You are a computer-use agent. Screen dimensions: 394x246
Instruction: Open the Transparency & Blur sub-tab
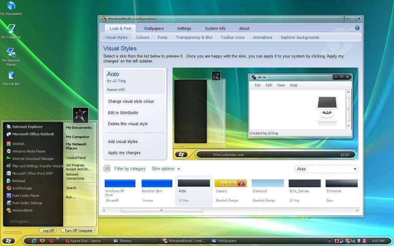point(194,37)
